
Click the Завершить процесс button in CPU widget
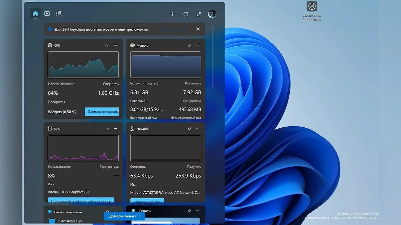tap(102, 112)
